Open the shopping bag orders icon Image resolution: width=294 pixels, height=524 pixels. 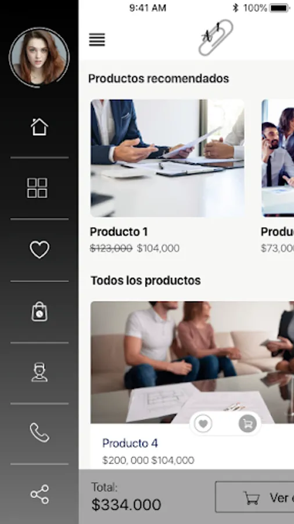[40, 311]
